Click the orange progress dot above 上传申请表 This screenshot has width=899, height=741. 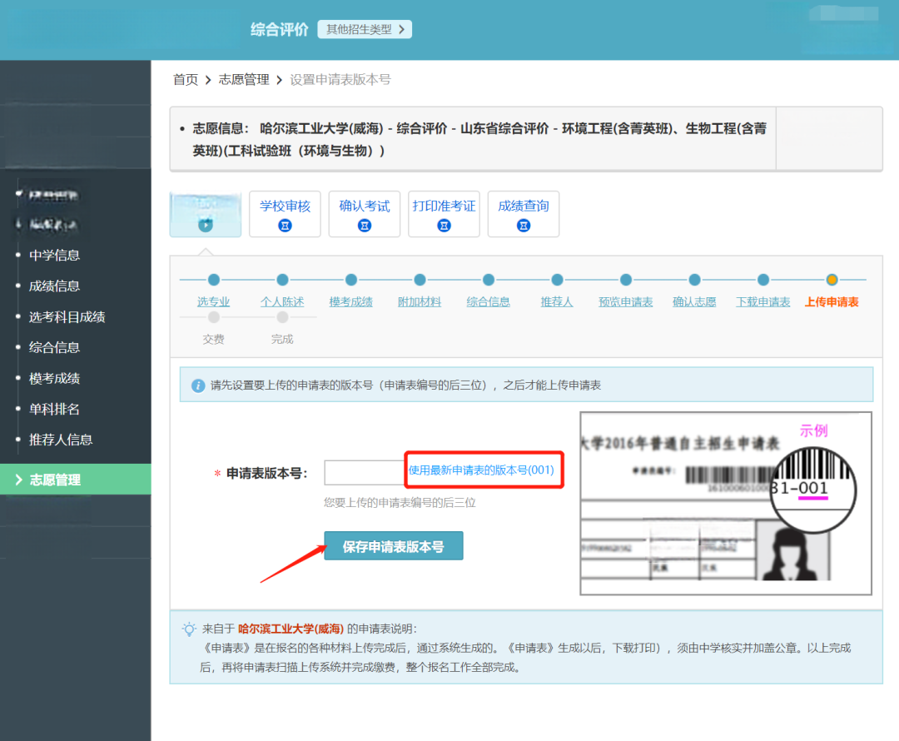pos(832,280)
